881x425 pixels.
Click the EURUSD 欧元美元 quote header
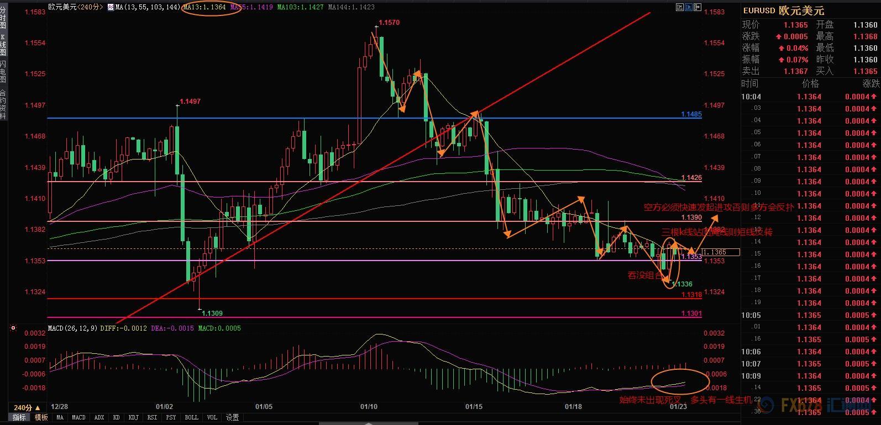783,10
